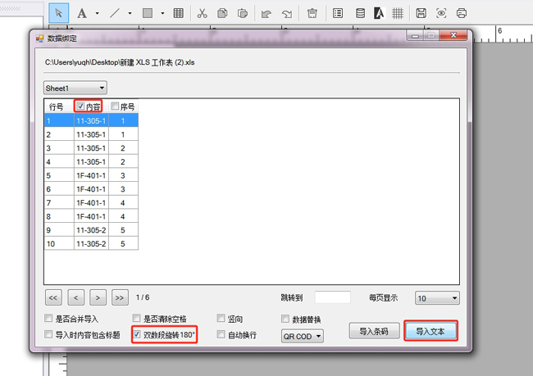Pick the line drawing tool

click(115, 13)
